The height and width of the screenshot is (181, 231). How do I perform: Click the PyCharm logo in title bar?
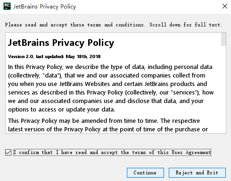click(7, 6)
